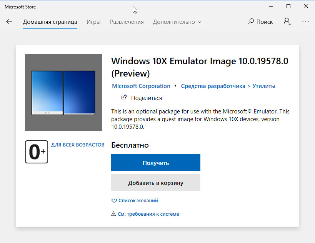
Task: Switch to the Домашняя страница tab
Action: pyautogui.click(x=50, y=22)
